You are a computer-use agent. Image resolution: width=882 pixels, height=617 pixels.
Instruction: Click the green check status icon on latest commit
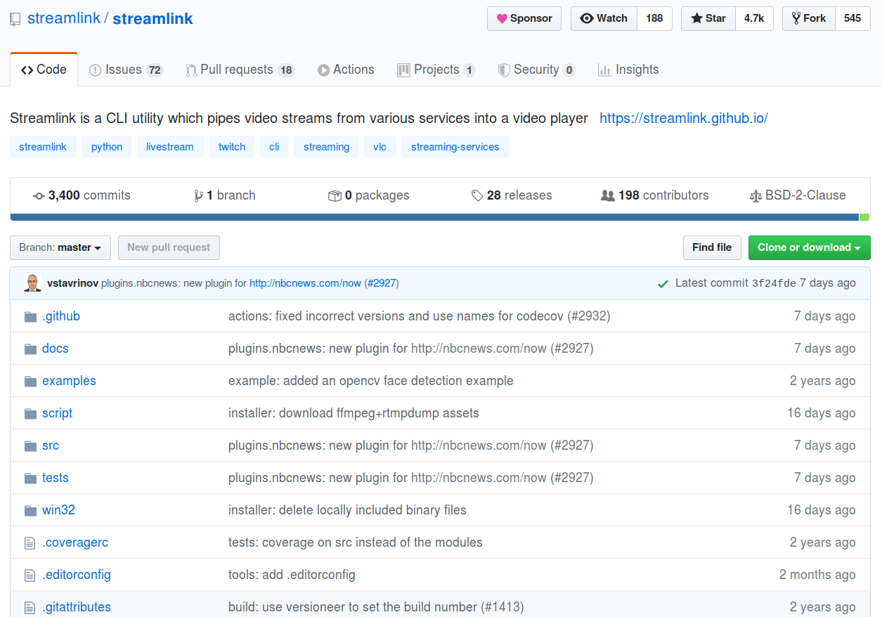[x=662, y=283]
